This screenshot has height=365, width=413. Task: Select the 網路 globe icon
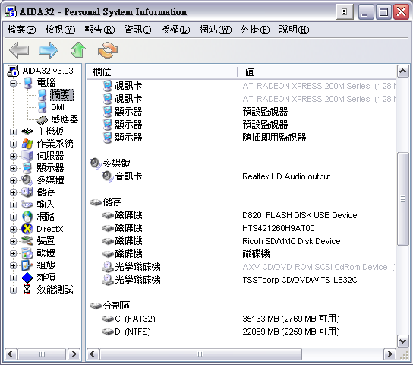pyautogui.click(x=27, y=217)
